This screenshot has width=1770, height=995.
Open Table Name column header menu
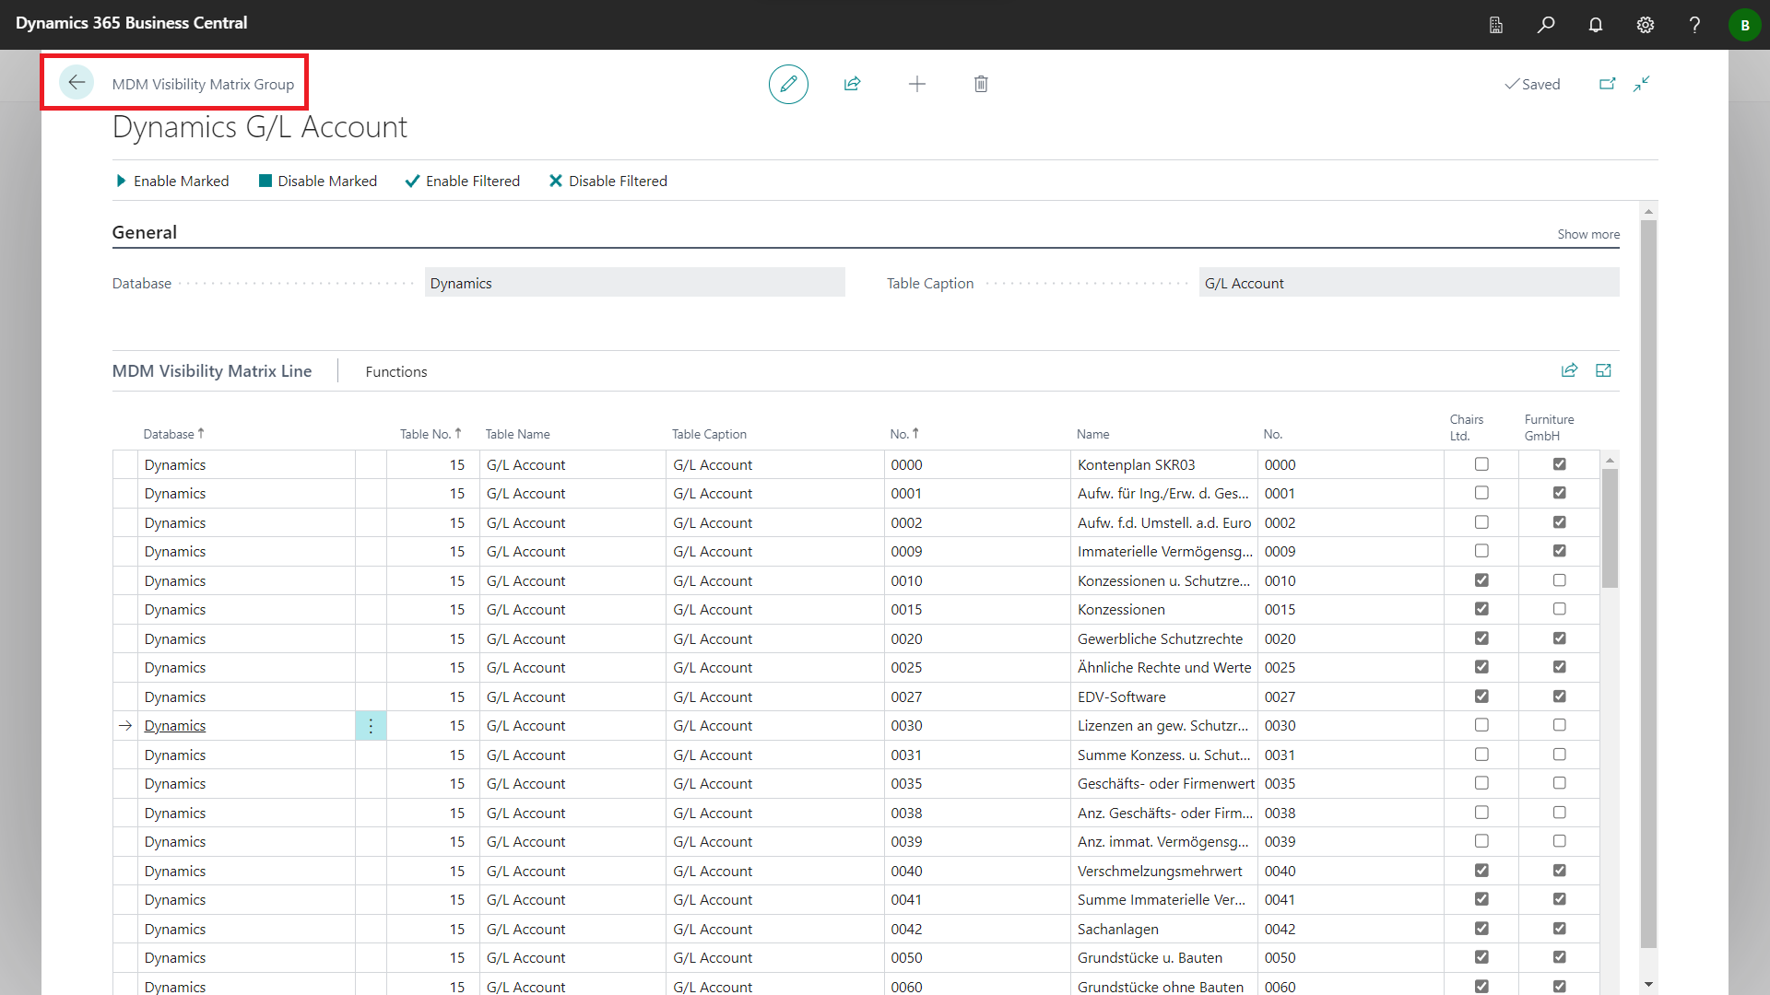(518, 434)
